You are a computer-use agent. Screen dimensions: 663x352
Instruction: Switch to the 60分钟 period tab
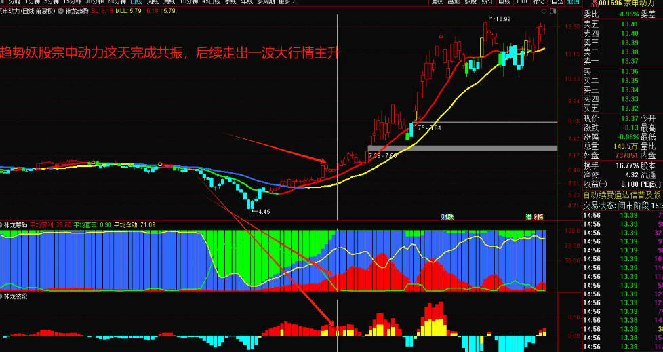[117, 1]
